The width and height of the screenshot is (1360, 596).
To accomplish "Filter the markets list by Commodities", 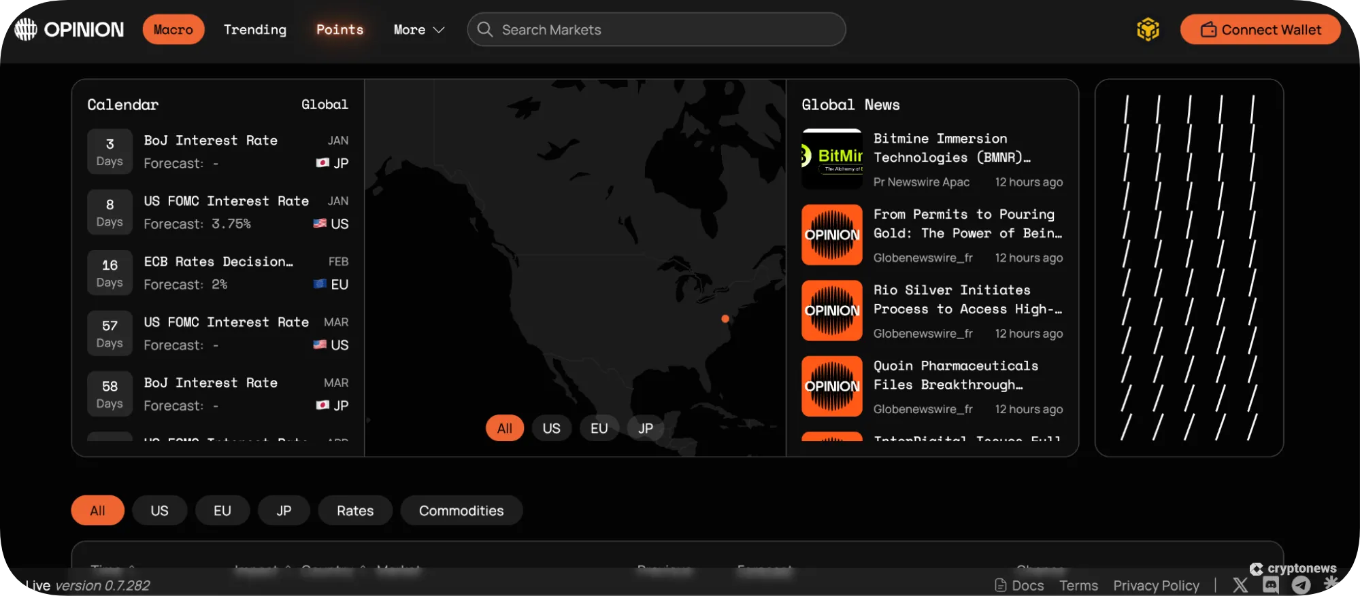I will tap(461, 510).
